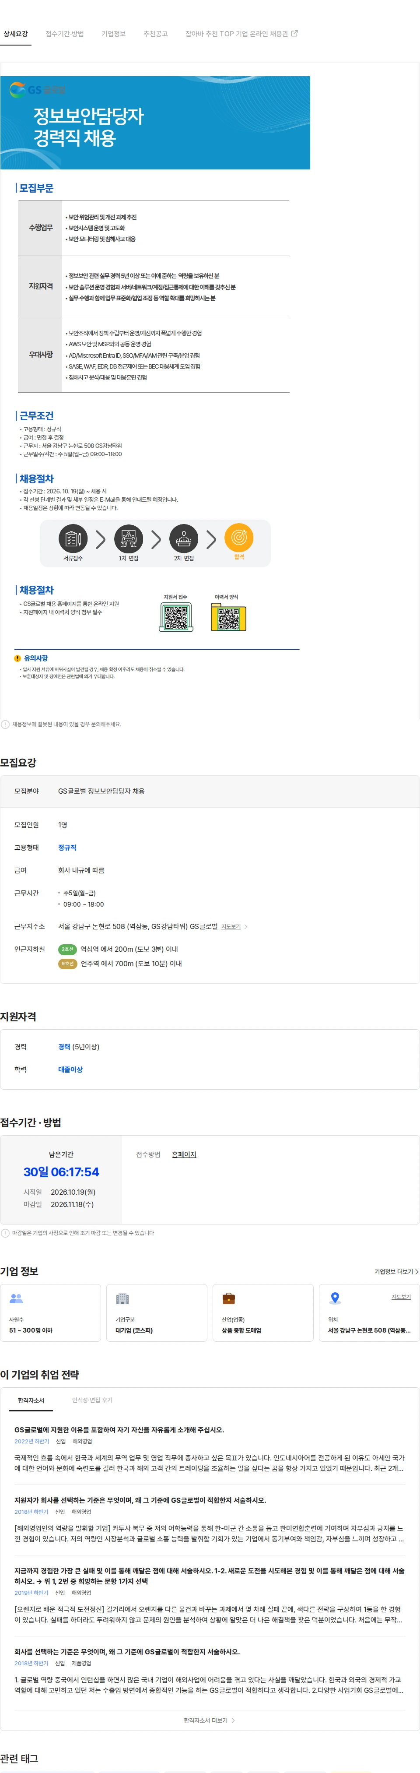Click the 2019년 하반기 label
Viewport: 420px width, 1773px height.
(31, 1593)
